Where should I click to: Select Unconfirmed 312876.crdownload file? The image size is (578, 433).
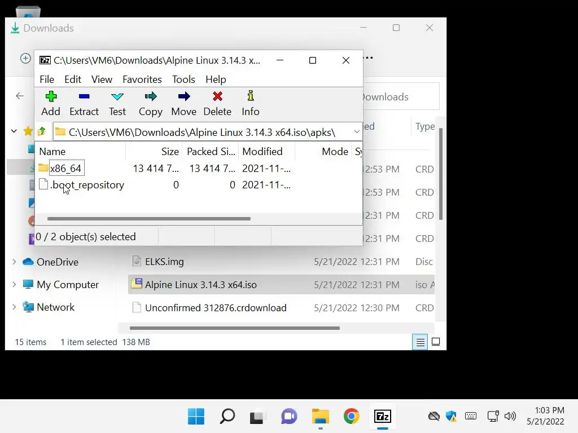tap(216, 308)
